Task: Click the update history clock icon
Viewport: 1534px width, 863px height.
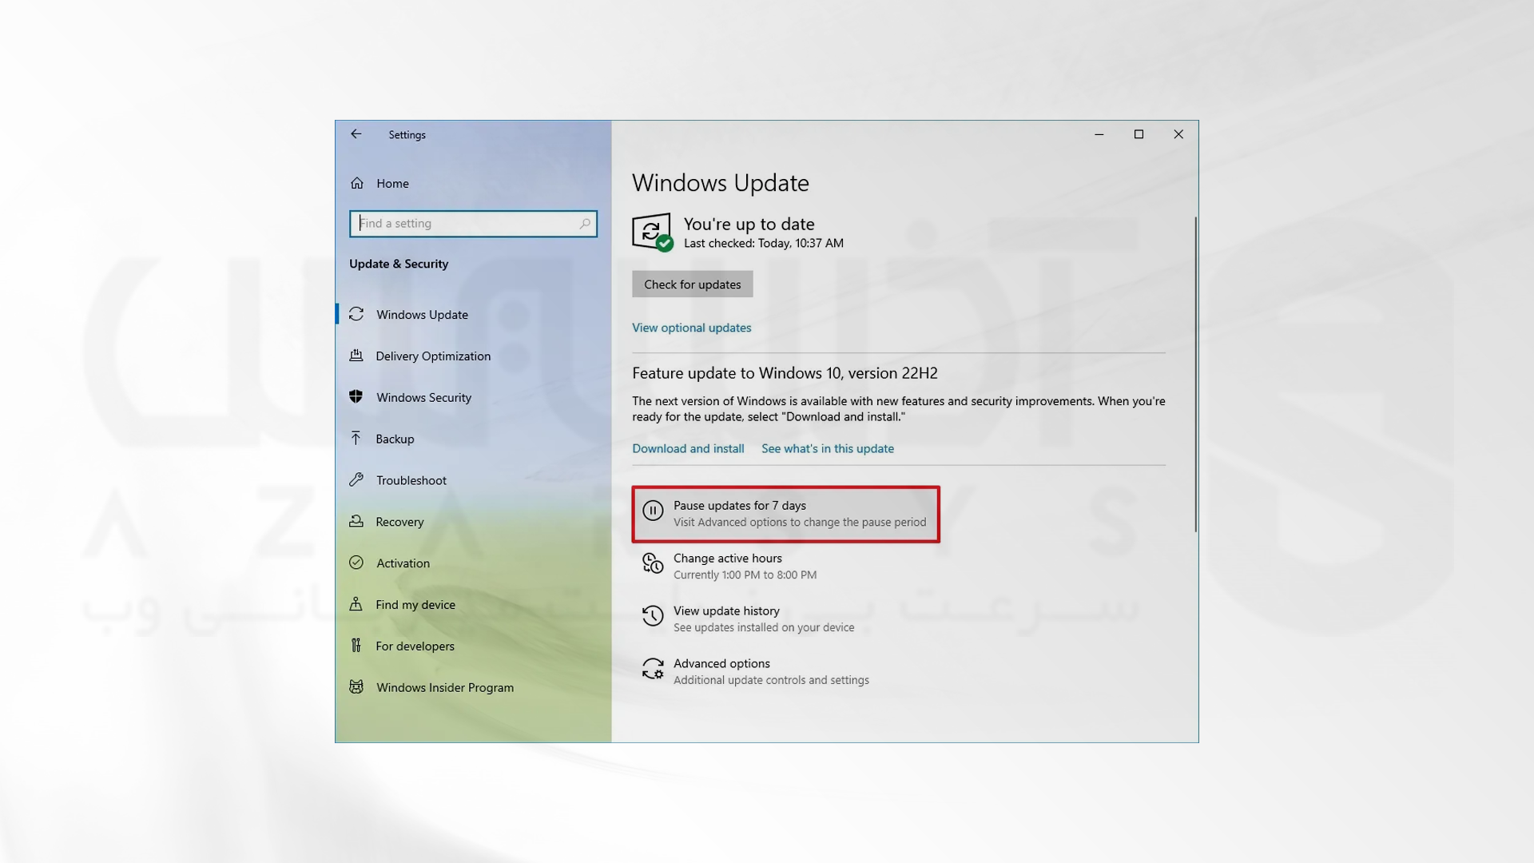Action: point(653,616)
